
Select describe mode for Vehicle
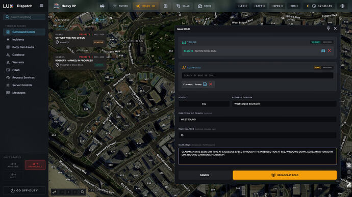click(328, 42)
